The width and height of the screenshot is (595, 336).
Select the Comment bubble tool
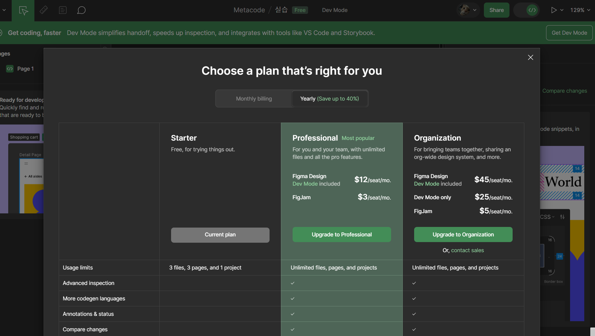tap(81, 10)
